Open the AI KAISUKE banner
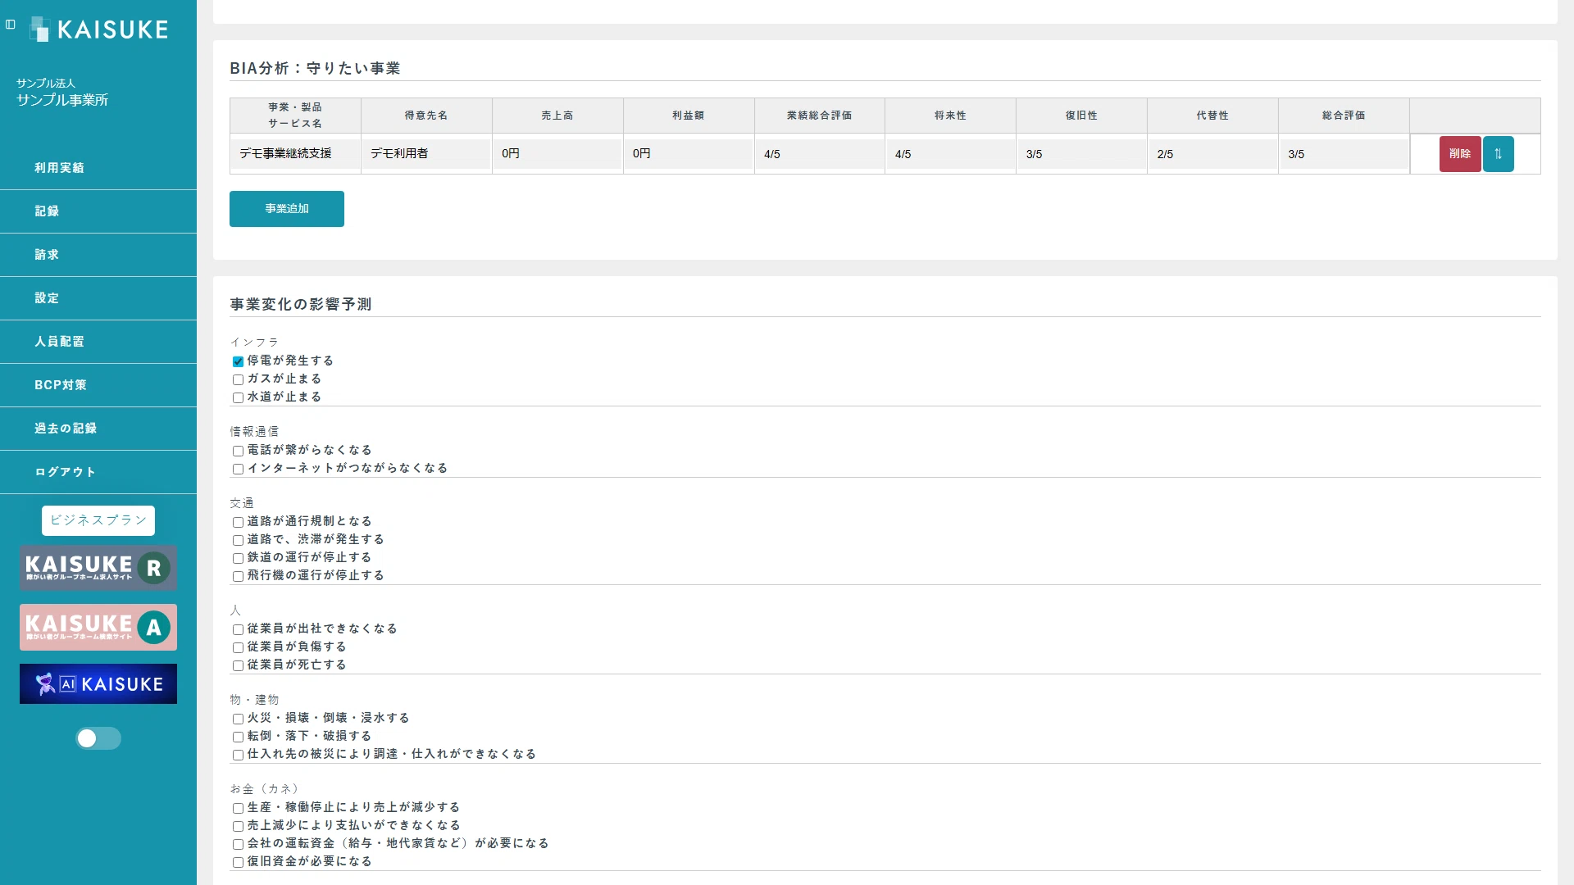This screenshot has height=885, width=1574. pos(98,684)
